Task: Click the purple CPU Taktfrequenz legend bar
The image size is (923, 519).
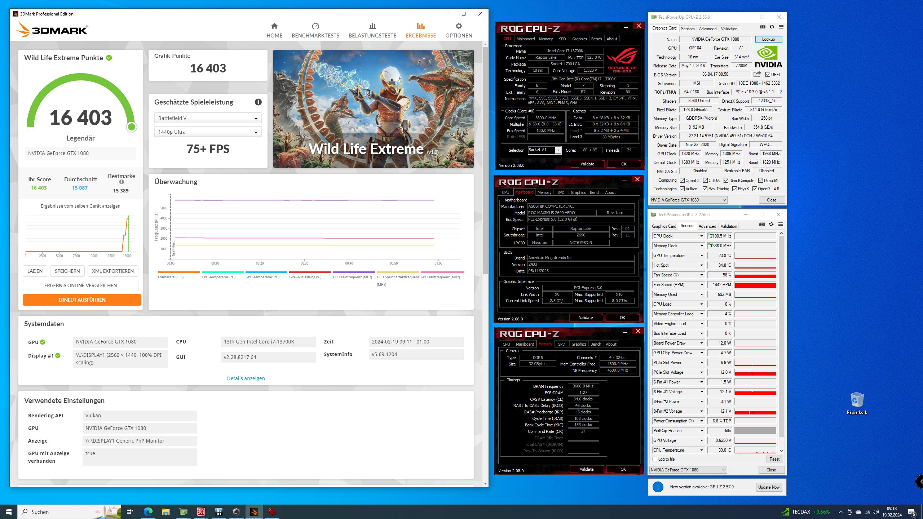Action: pyautogui.click(x=354, y=272)
